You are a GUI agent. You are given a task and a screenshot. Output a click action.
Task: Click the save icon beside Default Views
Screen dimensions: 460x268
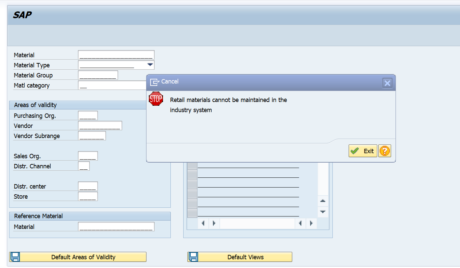[193, 257]
